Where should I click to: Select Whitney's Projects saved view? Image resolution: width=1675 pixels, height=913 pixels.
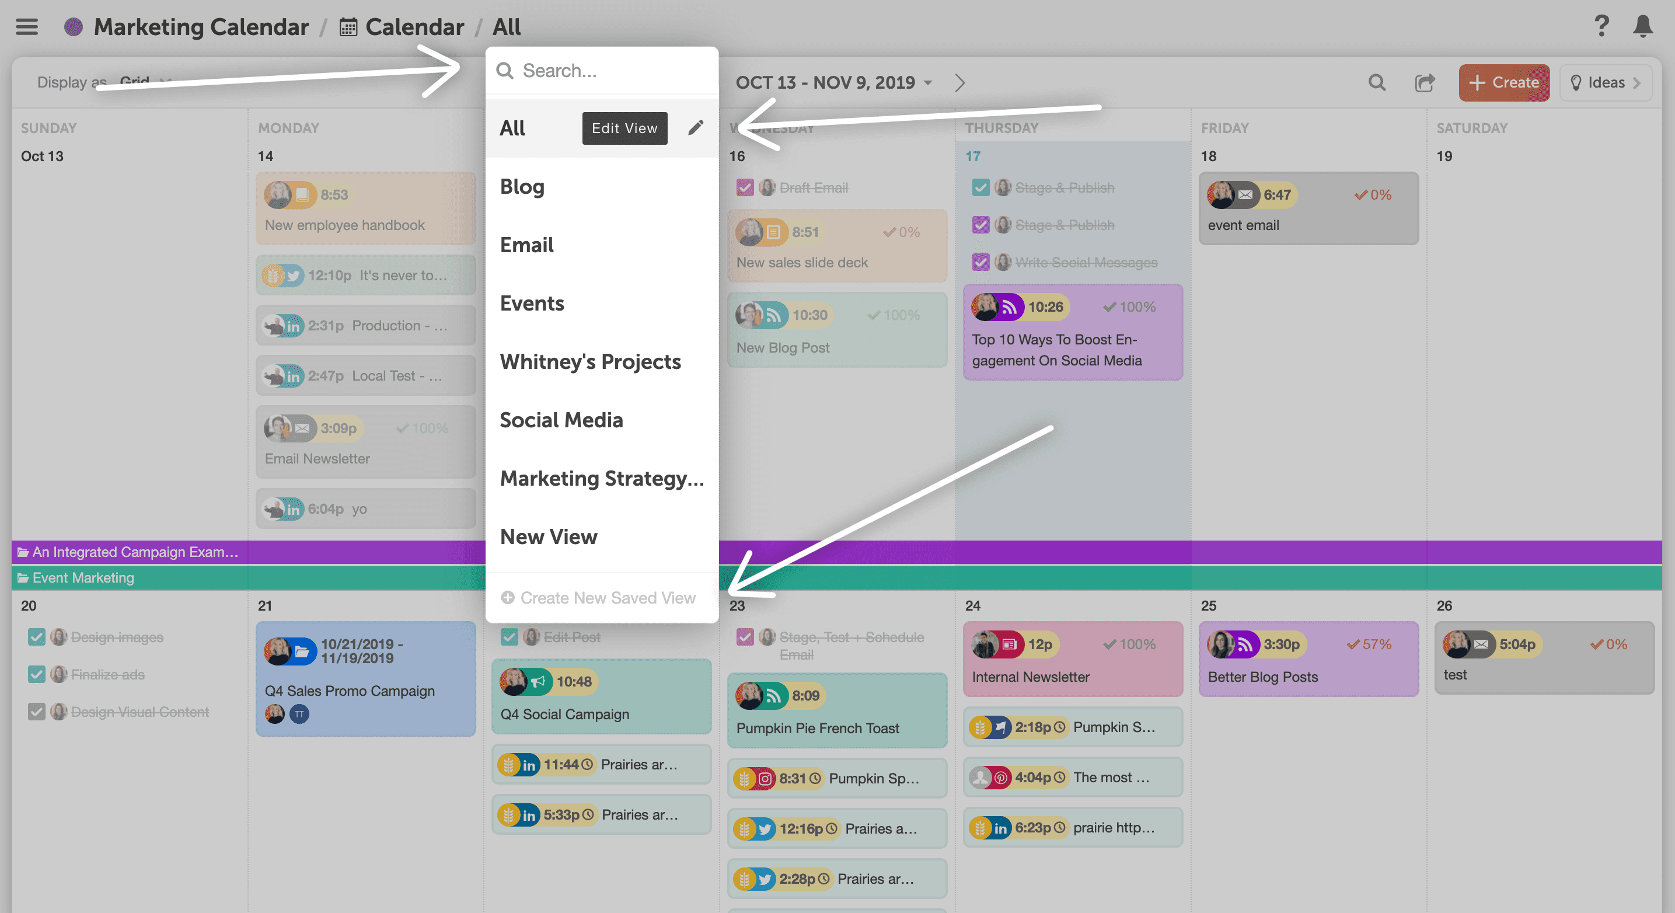(590, 361)
